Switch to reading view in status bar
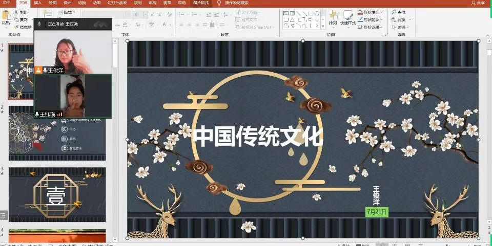The image size is (492, 246). (407, 245)
